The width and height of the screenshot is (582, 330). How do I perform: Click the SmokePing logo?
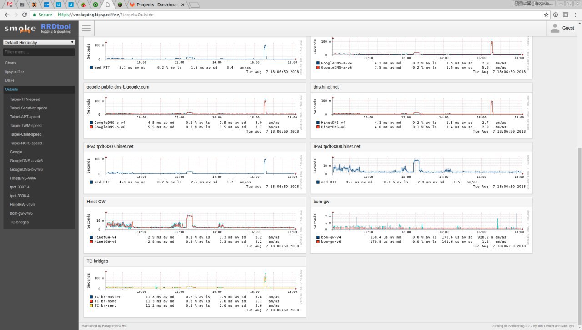[20, 29]
